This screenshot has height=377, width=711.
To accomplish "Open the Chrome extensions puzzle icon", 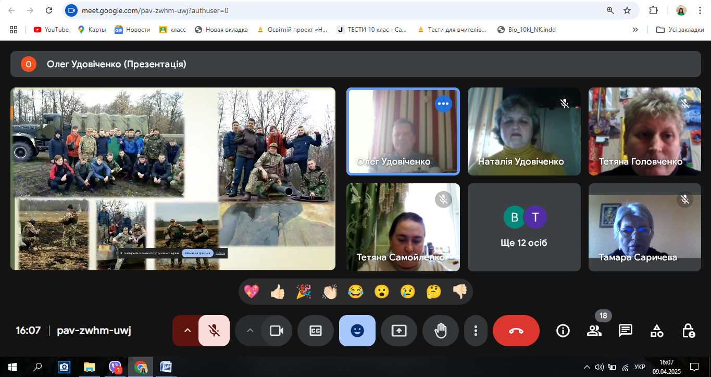I will point(653,10).
